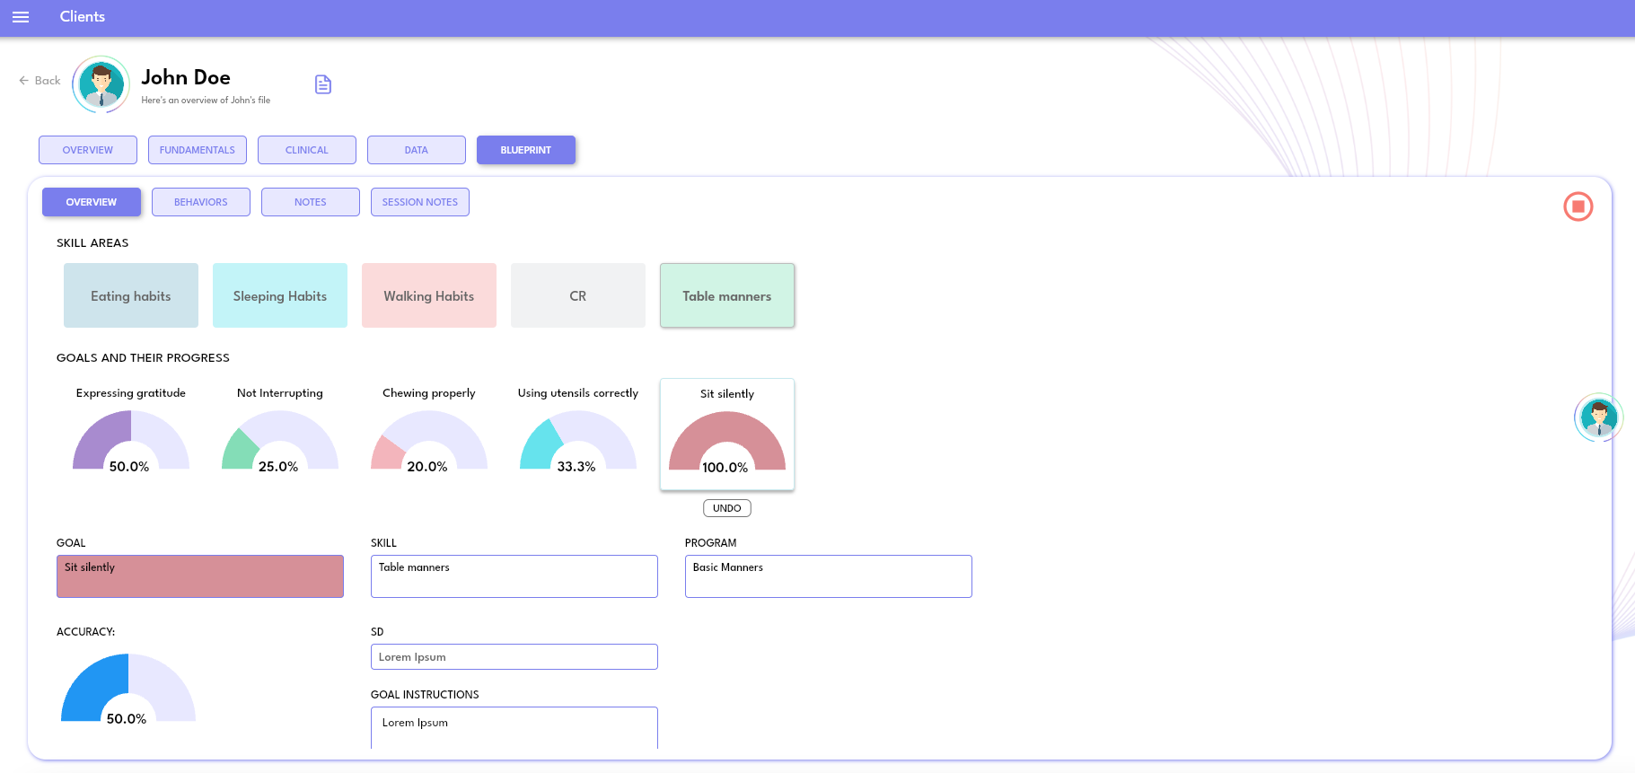Click the SD input field

point(514,657)
